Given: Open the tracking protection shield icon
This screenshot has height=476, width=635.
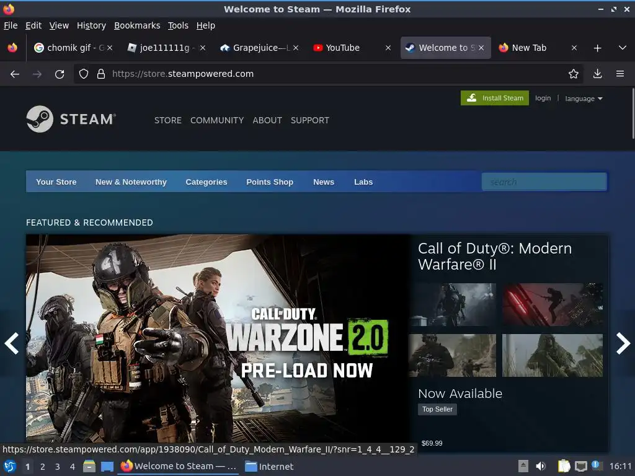Looking at the screenshot, I should 84,74.
